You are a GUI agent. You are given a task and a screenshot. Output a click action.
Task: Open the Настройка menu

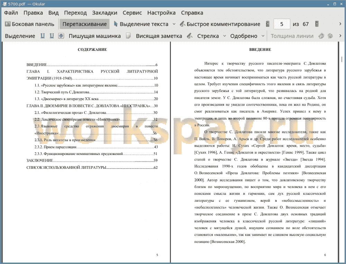161,13
